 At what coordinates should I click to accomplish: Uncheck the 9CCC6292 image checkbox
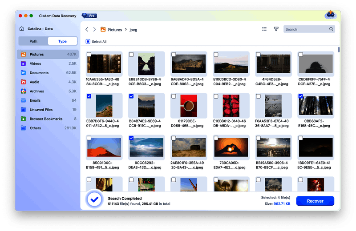click(x=131, y=138)
